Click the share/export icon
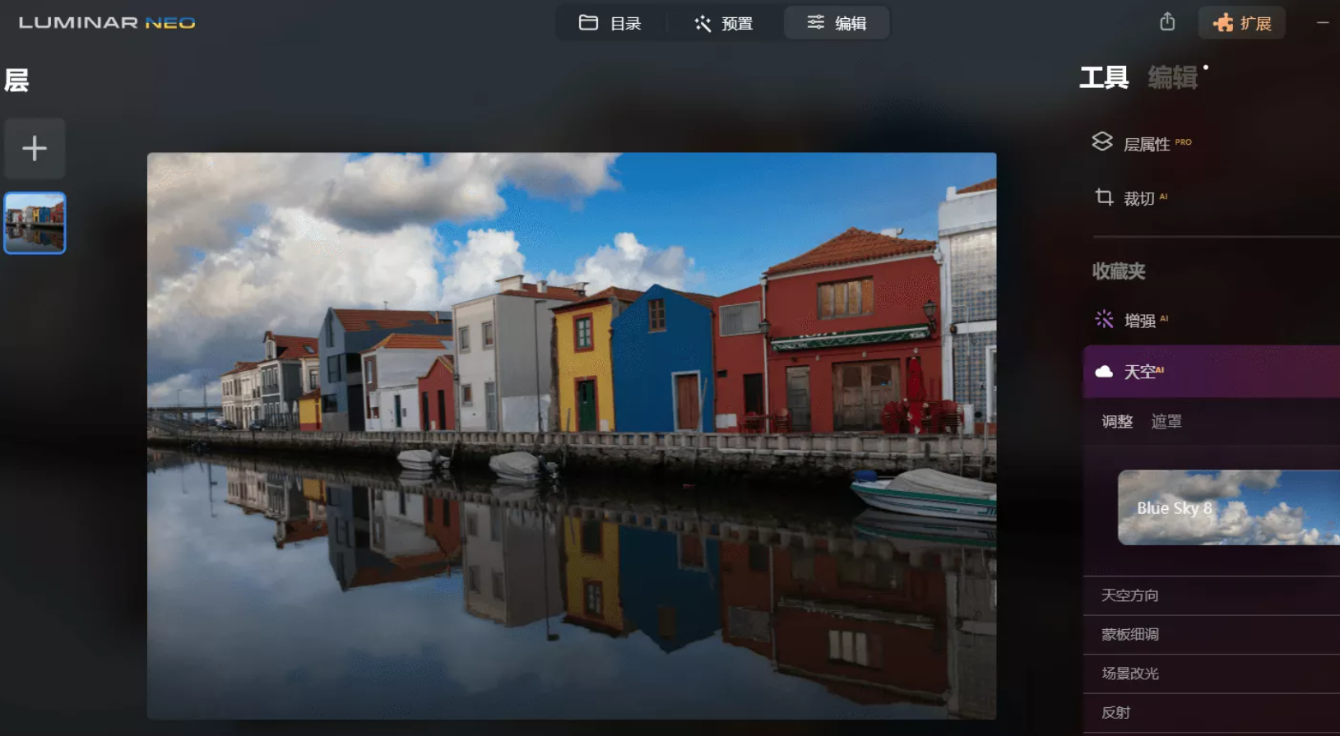Screen dimensions: 1340x736 click(1166, 22)
